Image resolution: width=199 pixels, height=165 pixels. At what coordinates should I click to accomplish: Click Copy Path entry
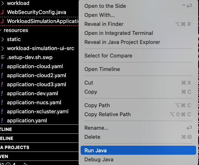pyautogui.click(x=138, y=105)
